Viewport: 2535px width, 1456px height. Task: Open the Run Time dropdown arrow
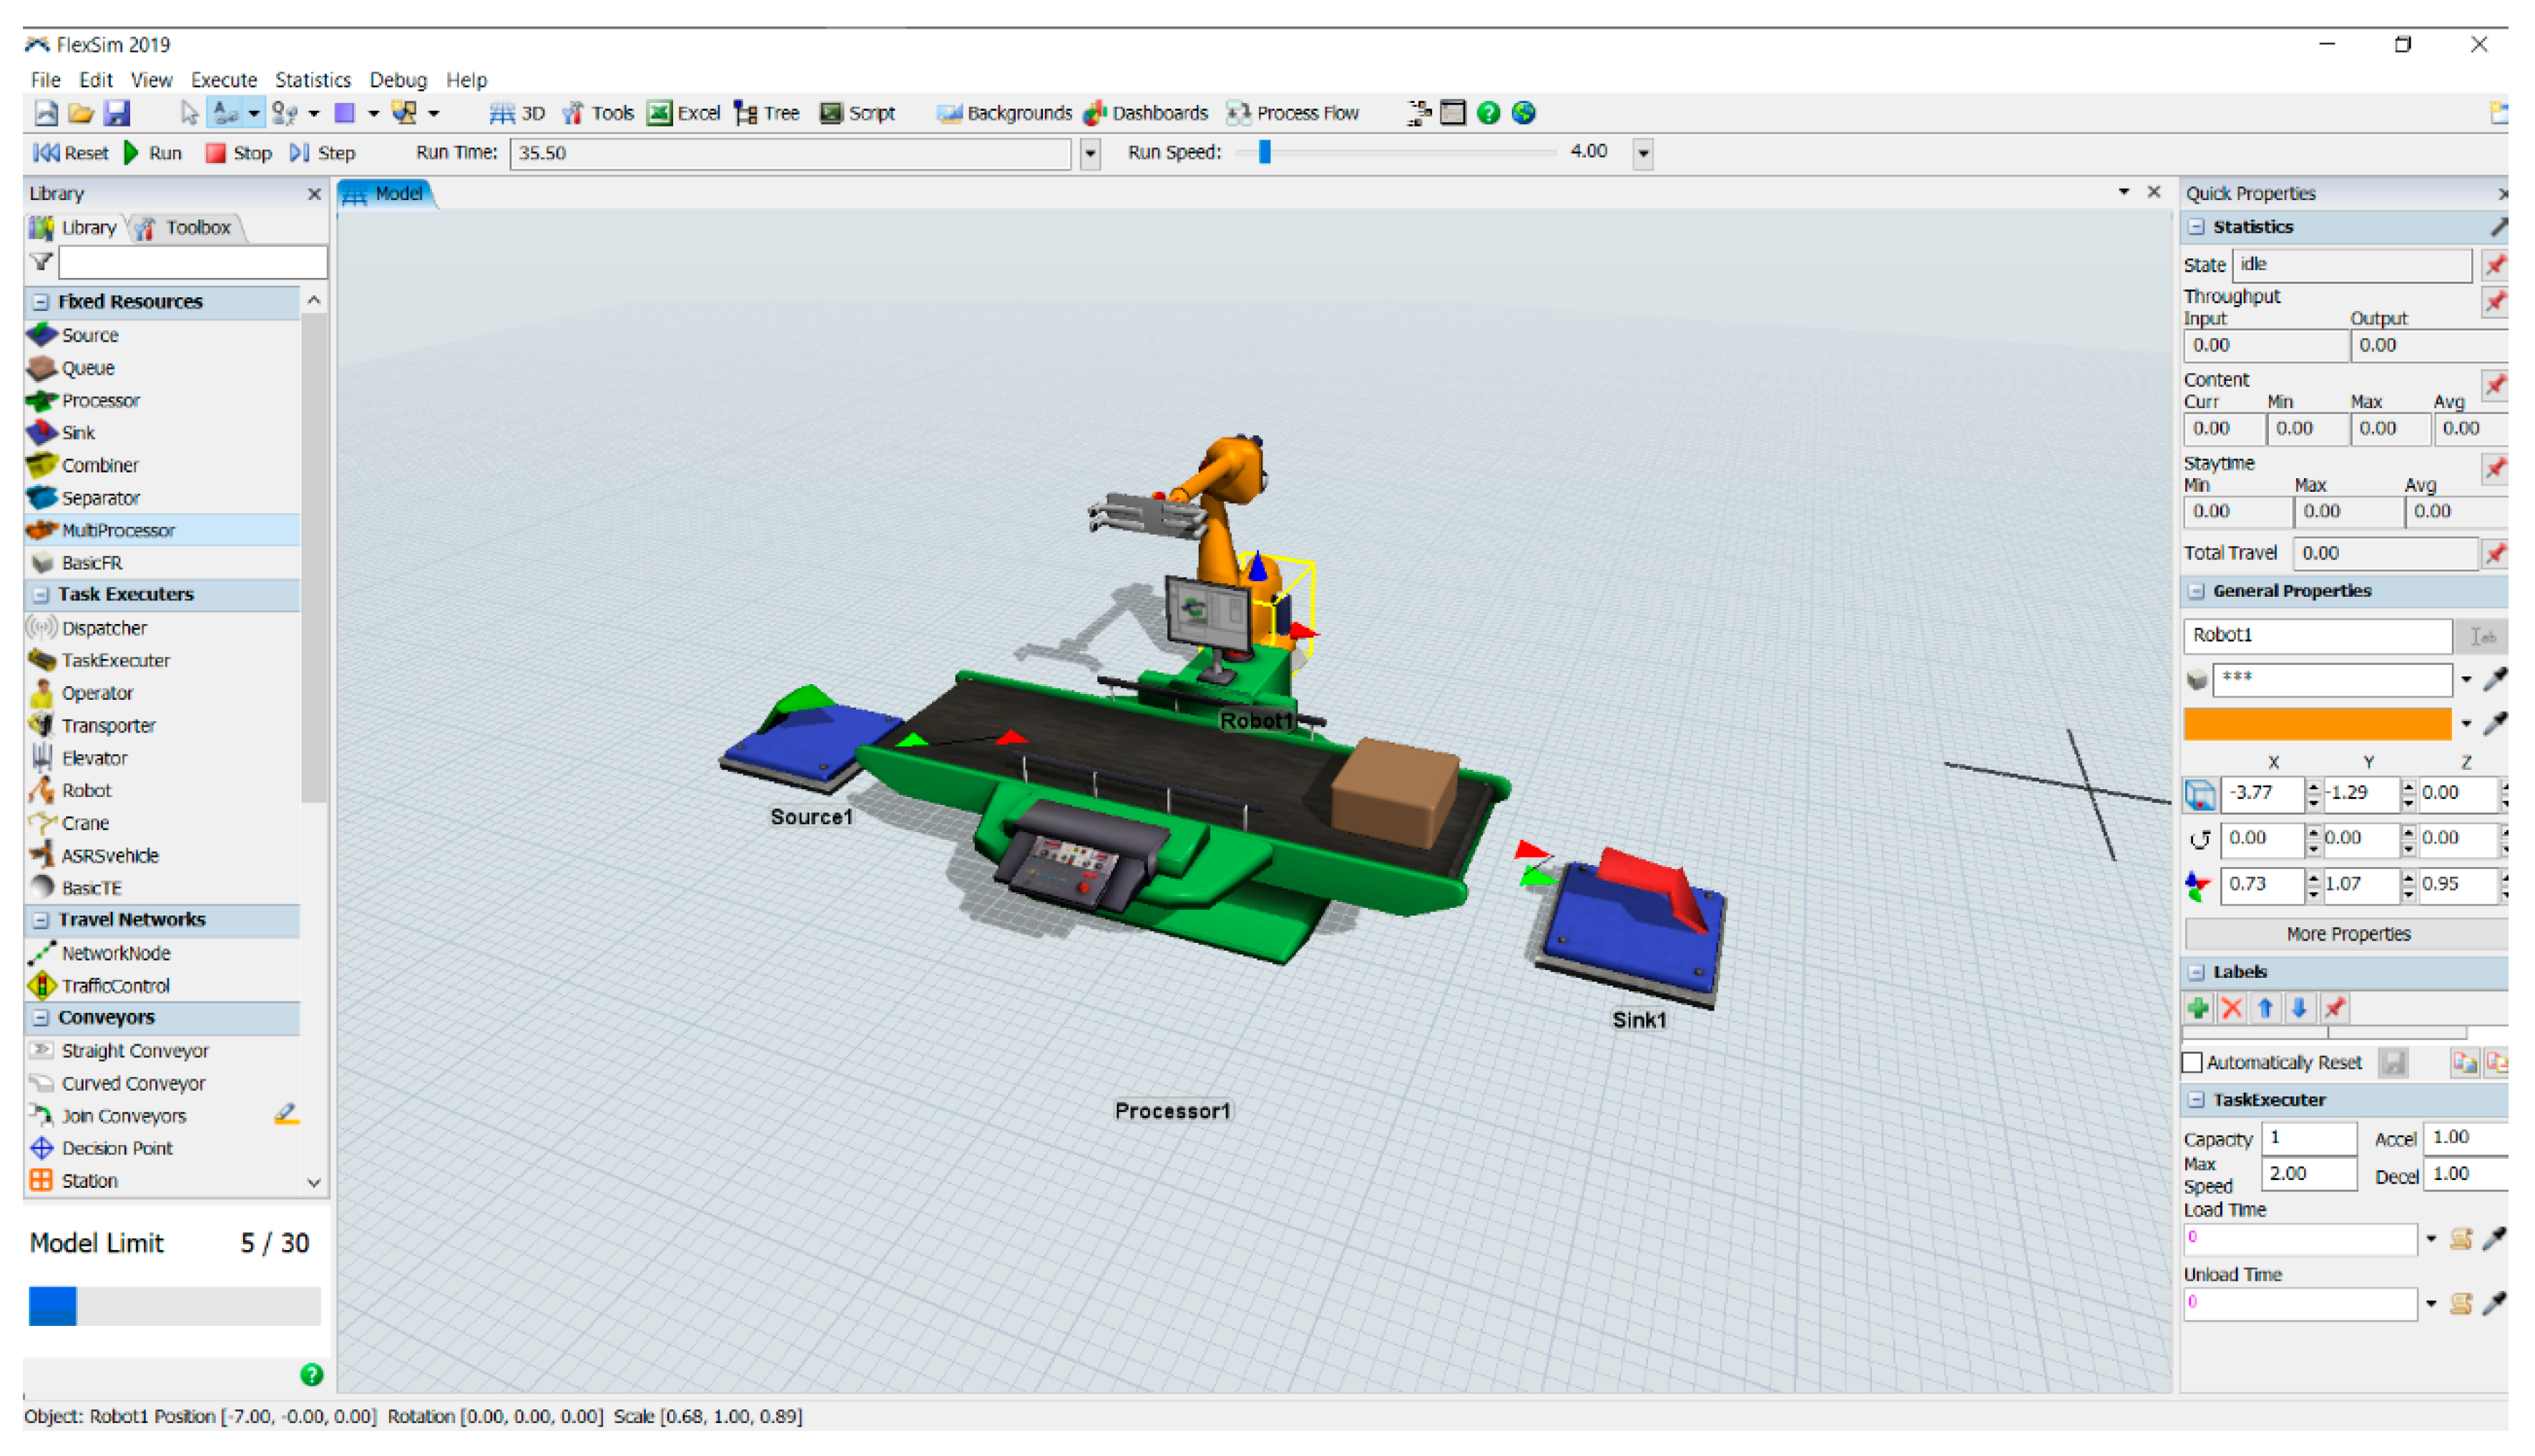pyautogui.click(x=1090, y=154)
